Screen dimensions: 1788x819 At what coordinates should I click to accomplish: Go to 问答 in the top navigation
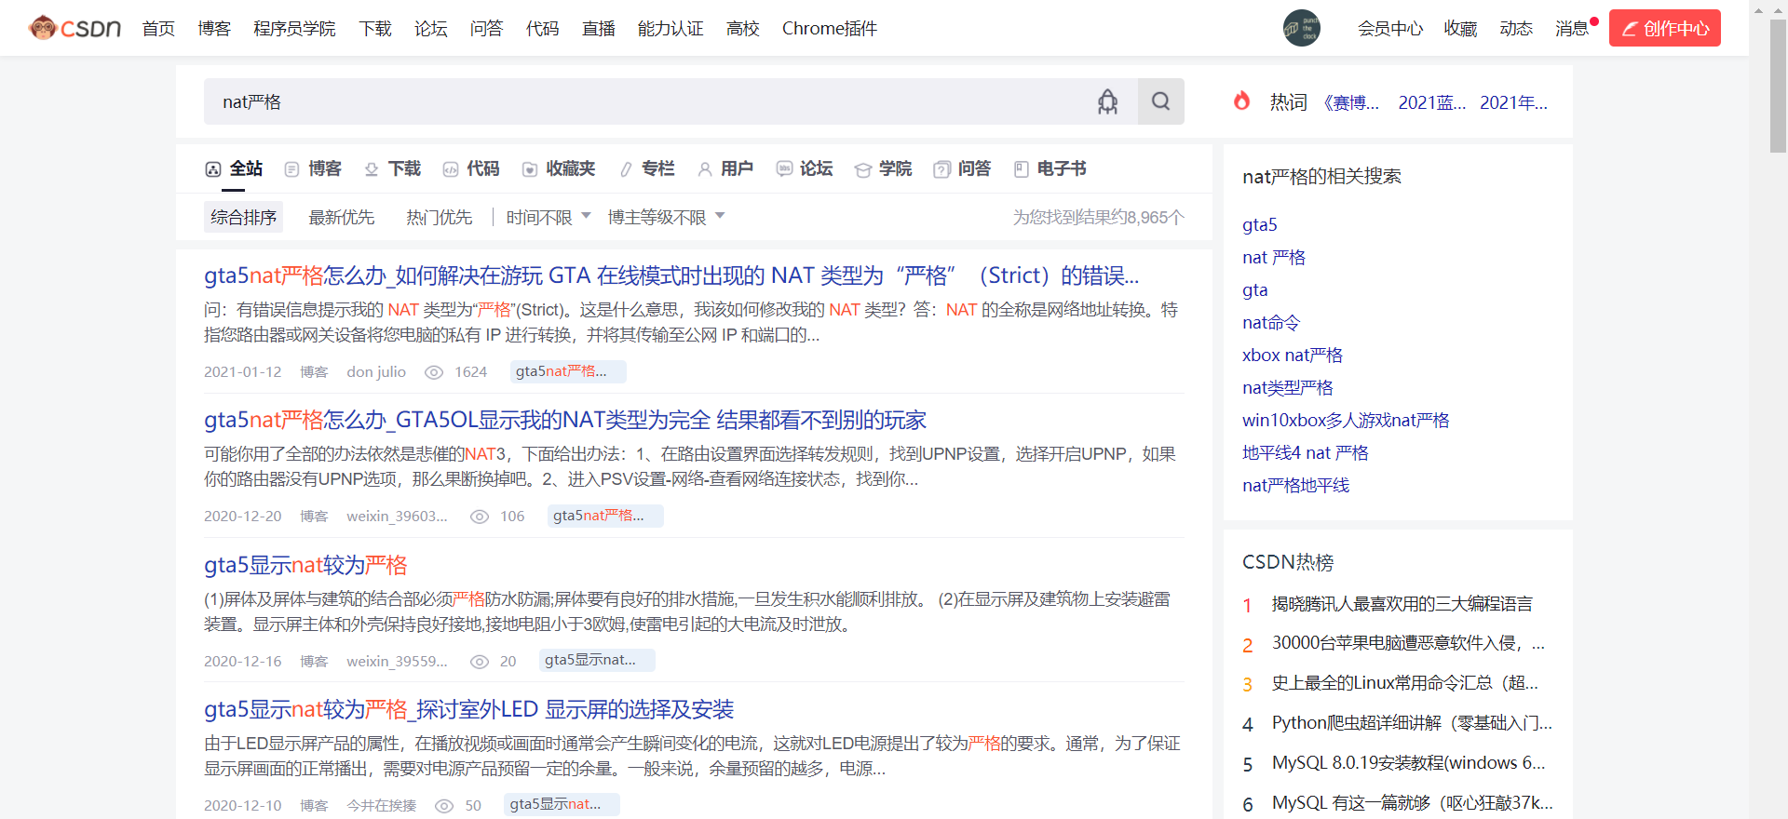pos(486,29)
